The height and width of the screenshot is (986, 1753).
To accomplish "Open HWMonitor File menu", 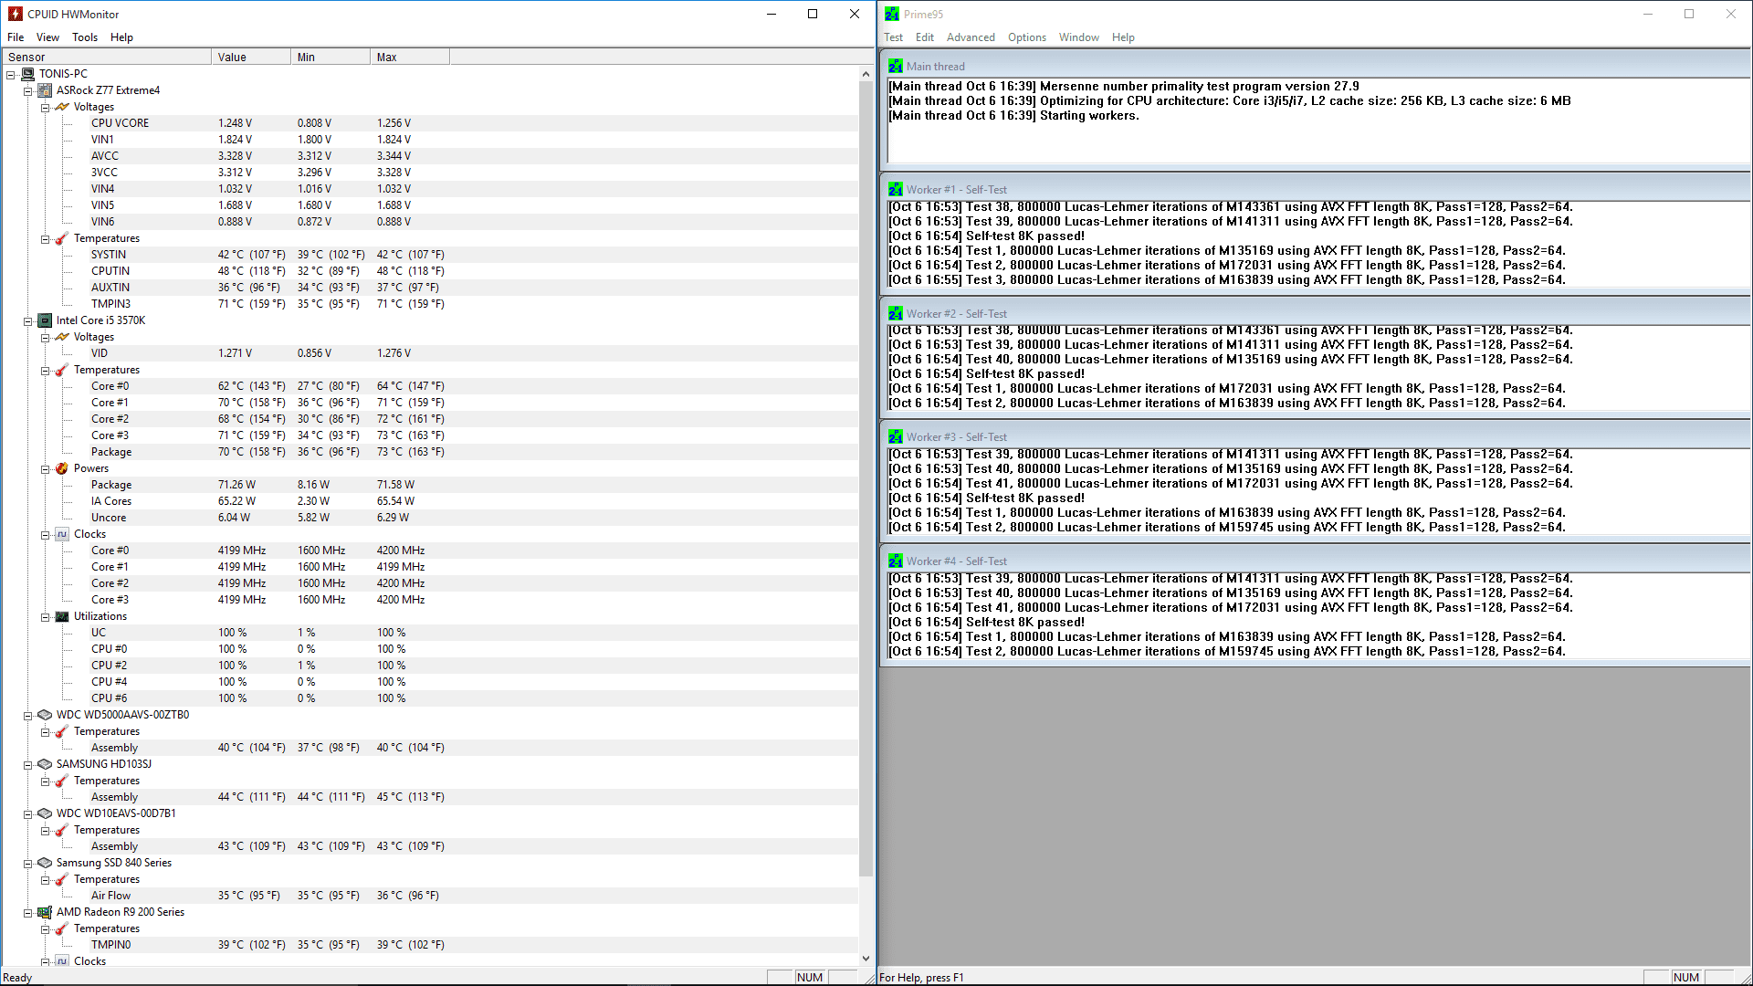I will [16, 37].
